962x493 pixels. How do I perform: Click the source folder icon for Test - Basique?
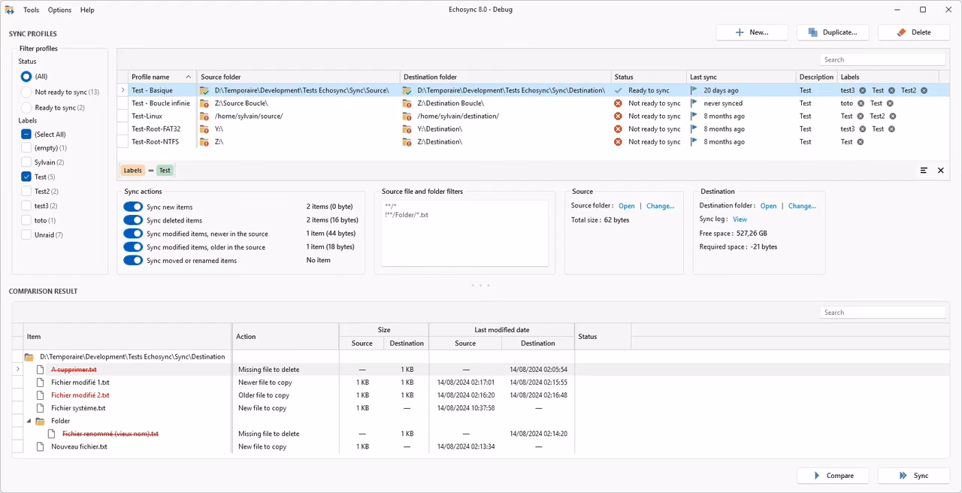click(x=204, y=90)
